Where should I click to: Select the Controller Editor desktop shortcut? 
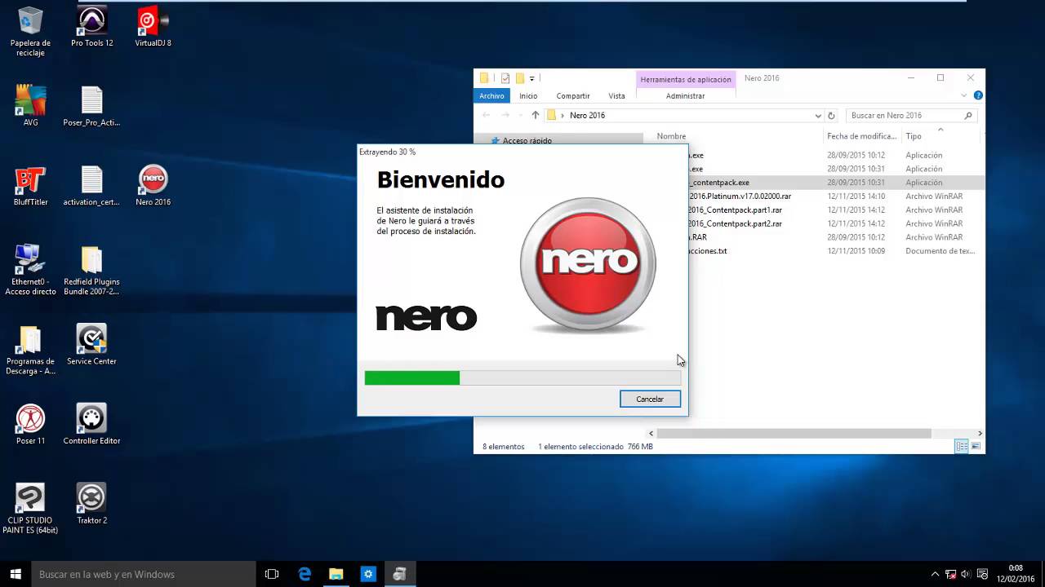[x=91, y=424]
